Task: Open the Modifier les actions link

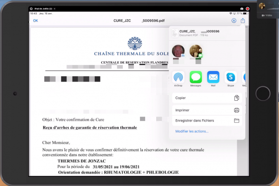Action: (x=192, y=131)
